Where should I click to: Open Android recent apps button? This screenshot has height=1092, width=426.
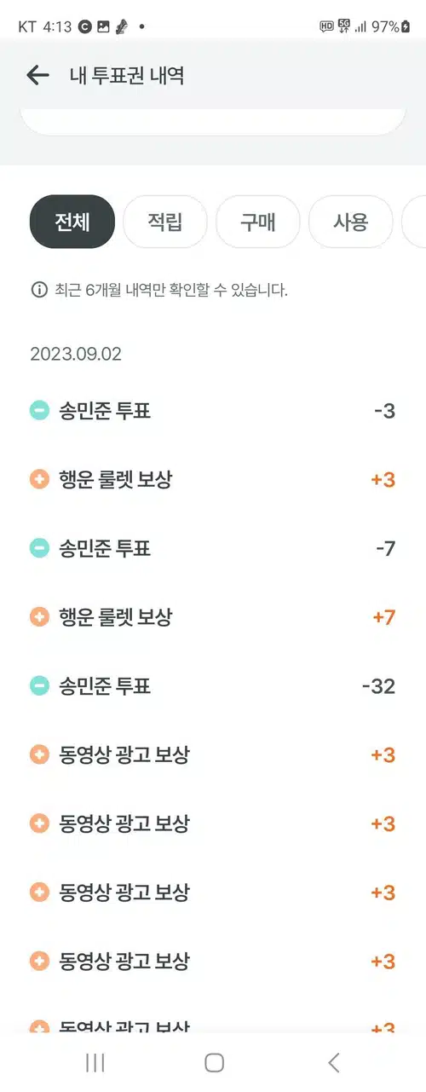(x=95, y=1062)
